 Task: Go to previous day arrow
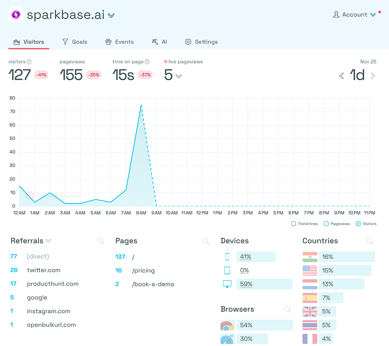click(342, 76)
